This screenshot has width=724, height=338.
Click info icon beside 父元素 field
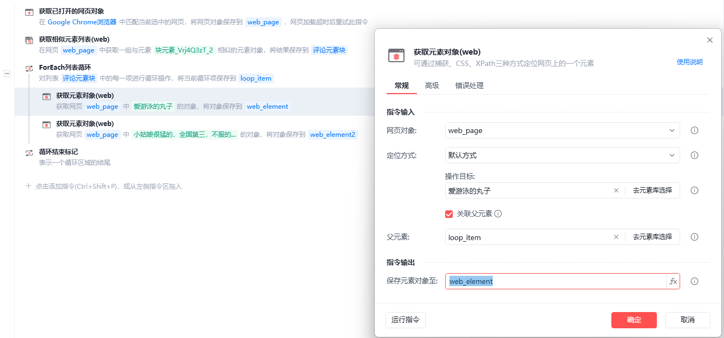pyautogui.click(x=695, y=237)
